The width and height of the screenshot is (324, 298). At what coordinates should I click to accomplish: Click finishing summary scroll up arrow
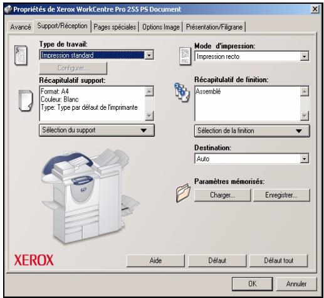pos(305,92)
